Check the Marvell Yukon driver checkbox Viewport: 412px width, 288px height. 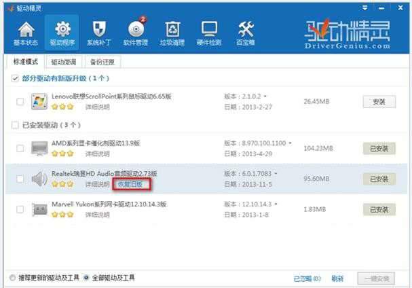point(20,209)
